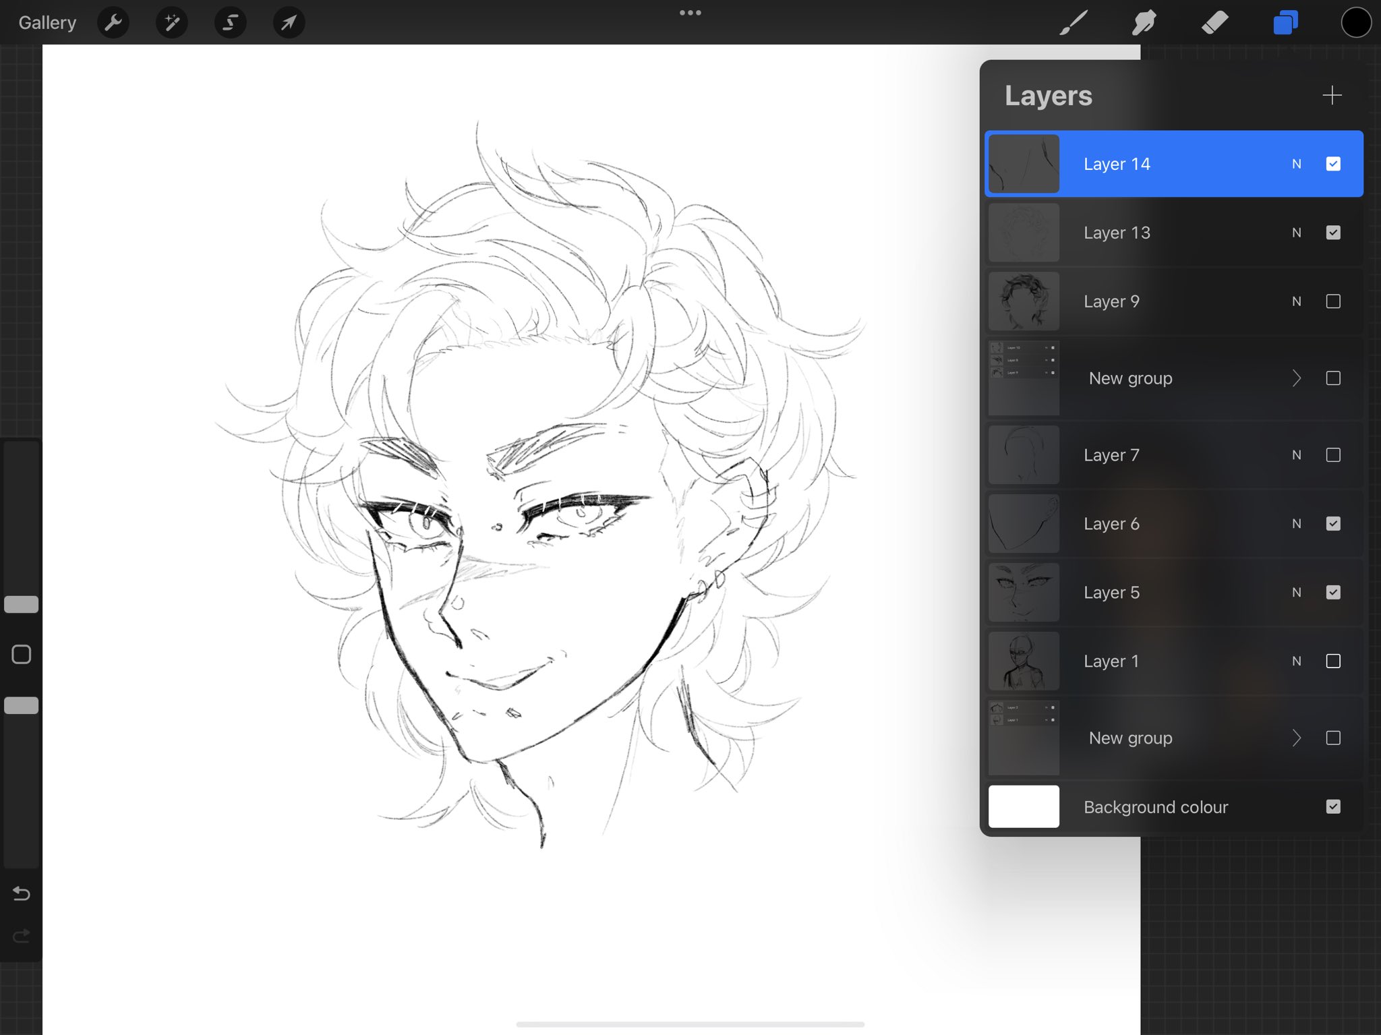
Task: Return to Gallery
Action: (x=47, y=23)
